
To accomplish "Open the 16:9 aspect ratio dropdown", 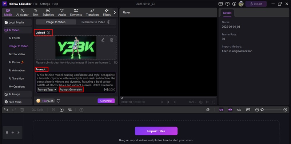I will [x=192, y=102].
